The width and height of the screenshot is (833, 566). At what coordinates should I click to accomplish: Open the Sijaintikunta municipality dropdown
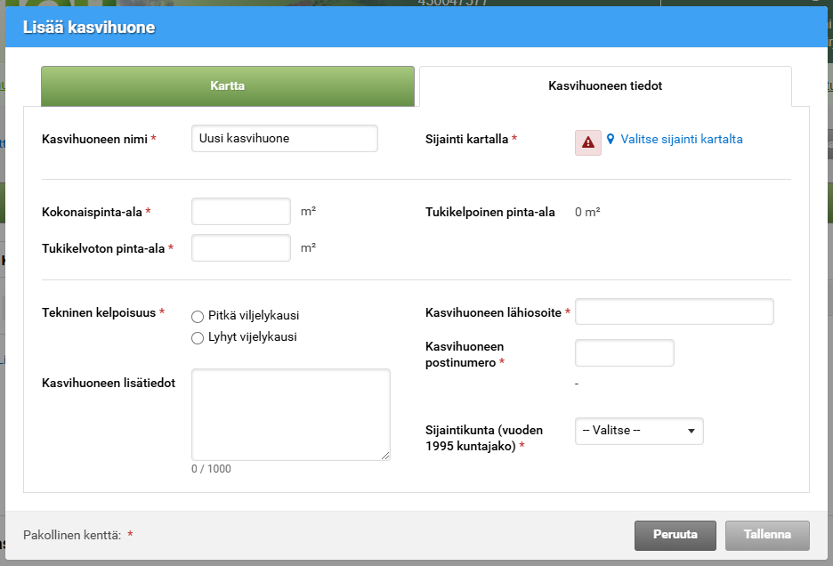coord(638,431)
